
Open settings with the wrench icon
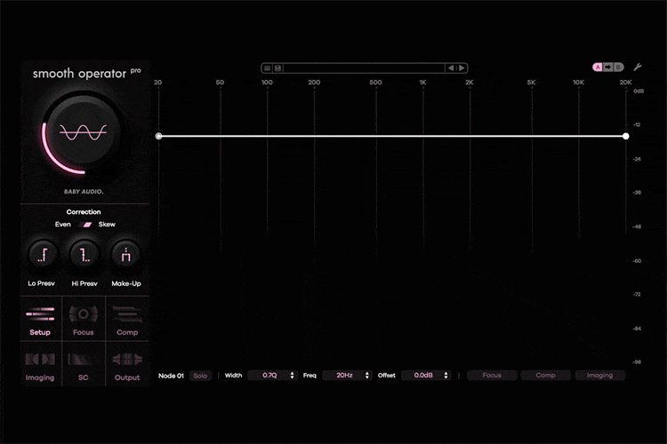(x=638, y=67)
